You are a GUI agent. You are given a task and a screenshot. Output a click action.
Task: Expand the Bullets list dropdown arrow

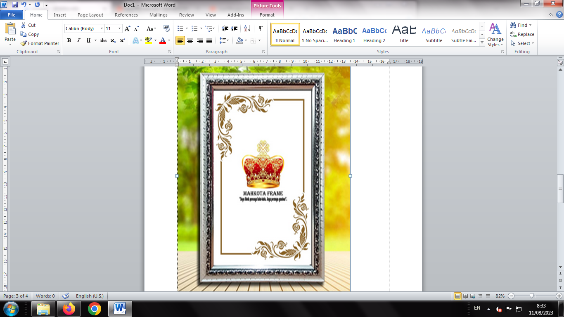[x=187, y=28]
